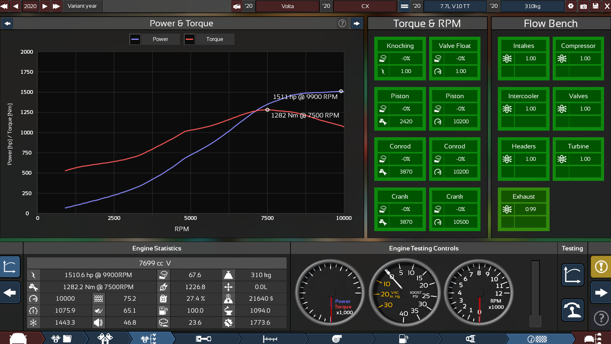The width and height of the screenshot is (611, 344).
Task: Open the help question mark at bottom right
Action: click(x=601, y=318)
